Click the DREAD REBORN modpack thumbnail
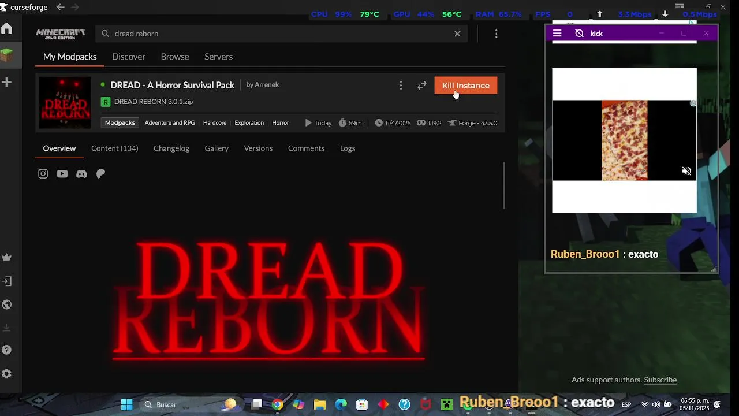Viewport: 739px width, 416px height. [x=65, y=103]
